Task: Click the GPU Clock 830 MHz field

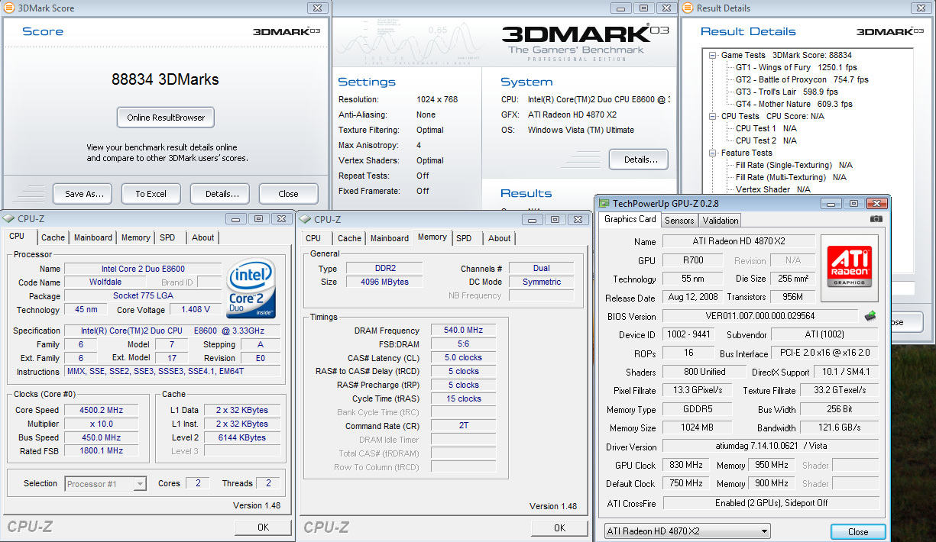Action: pos(685,465)
